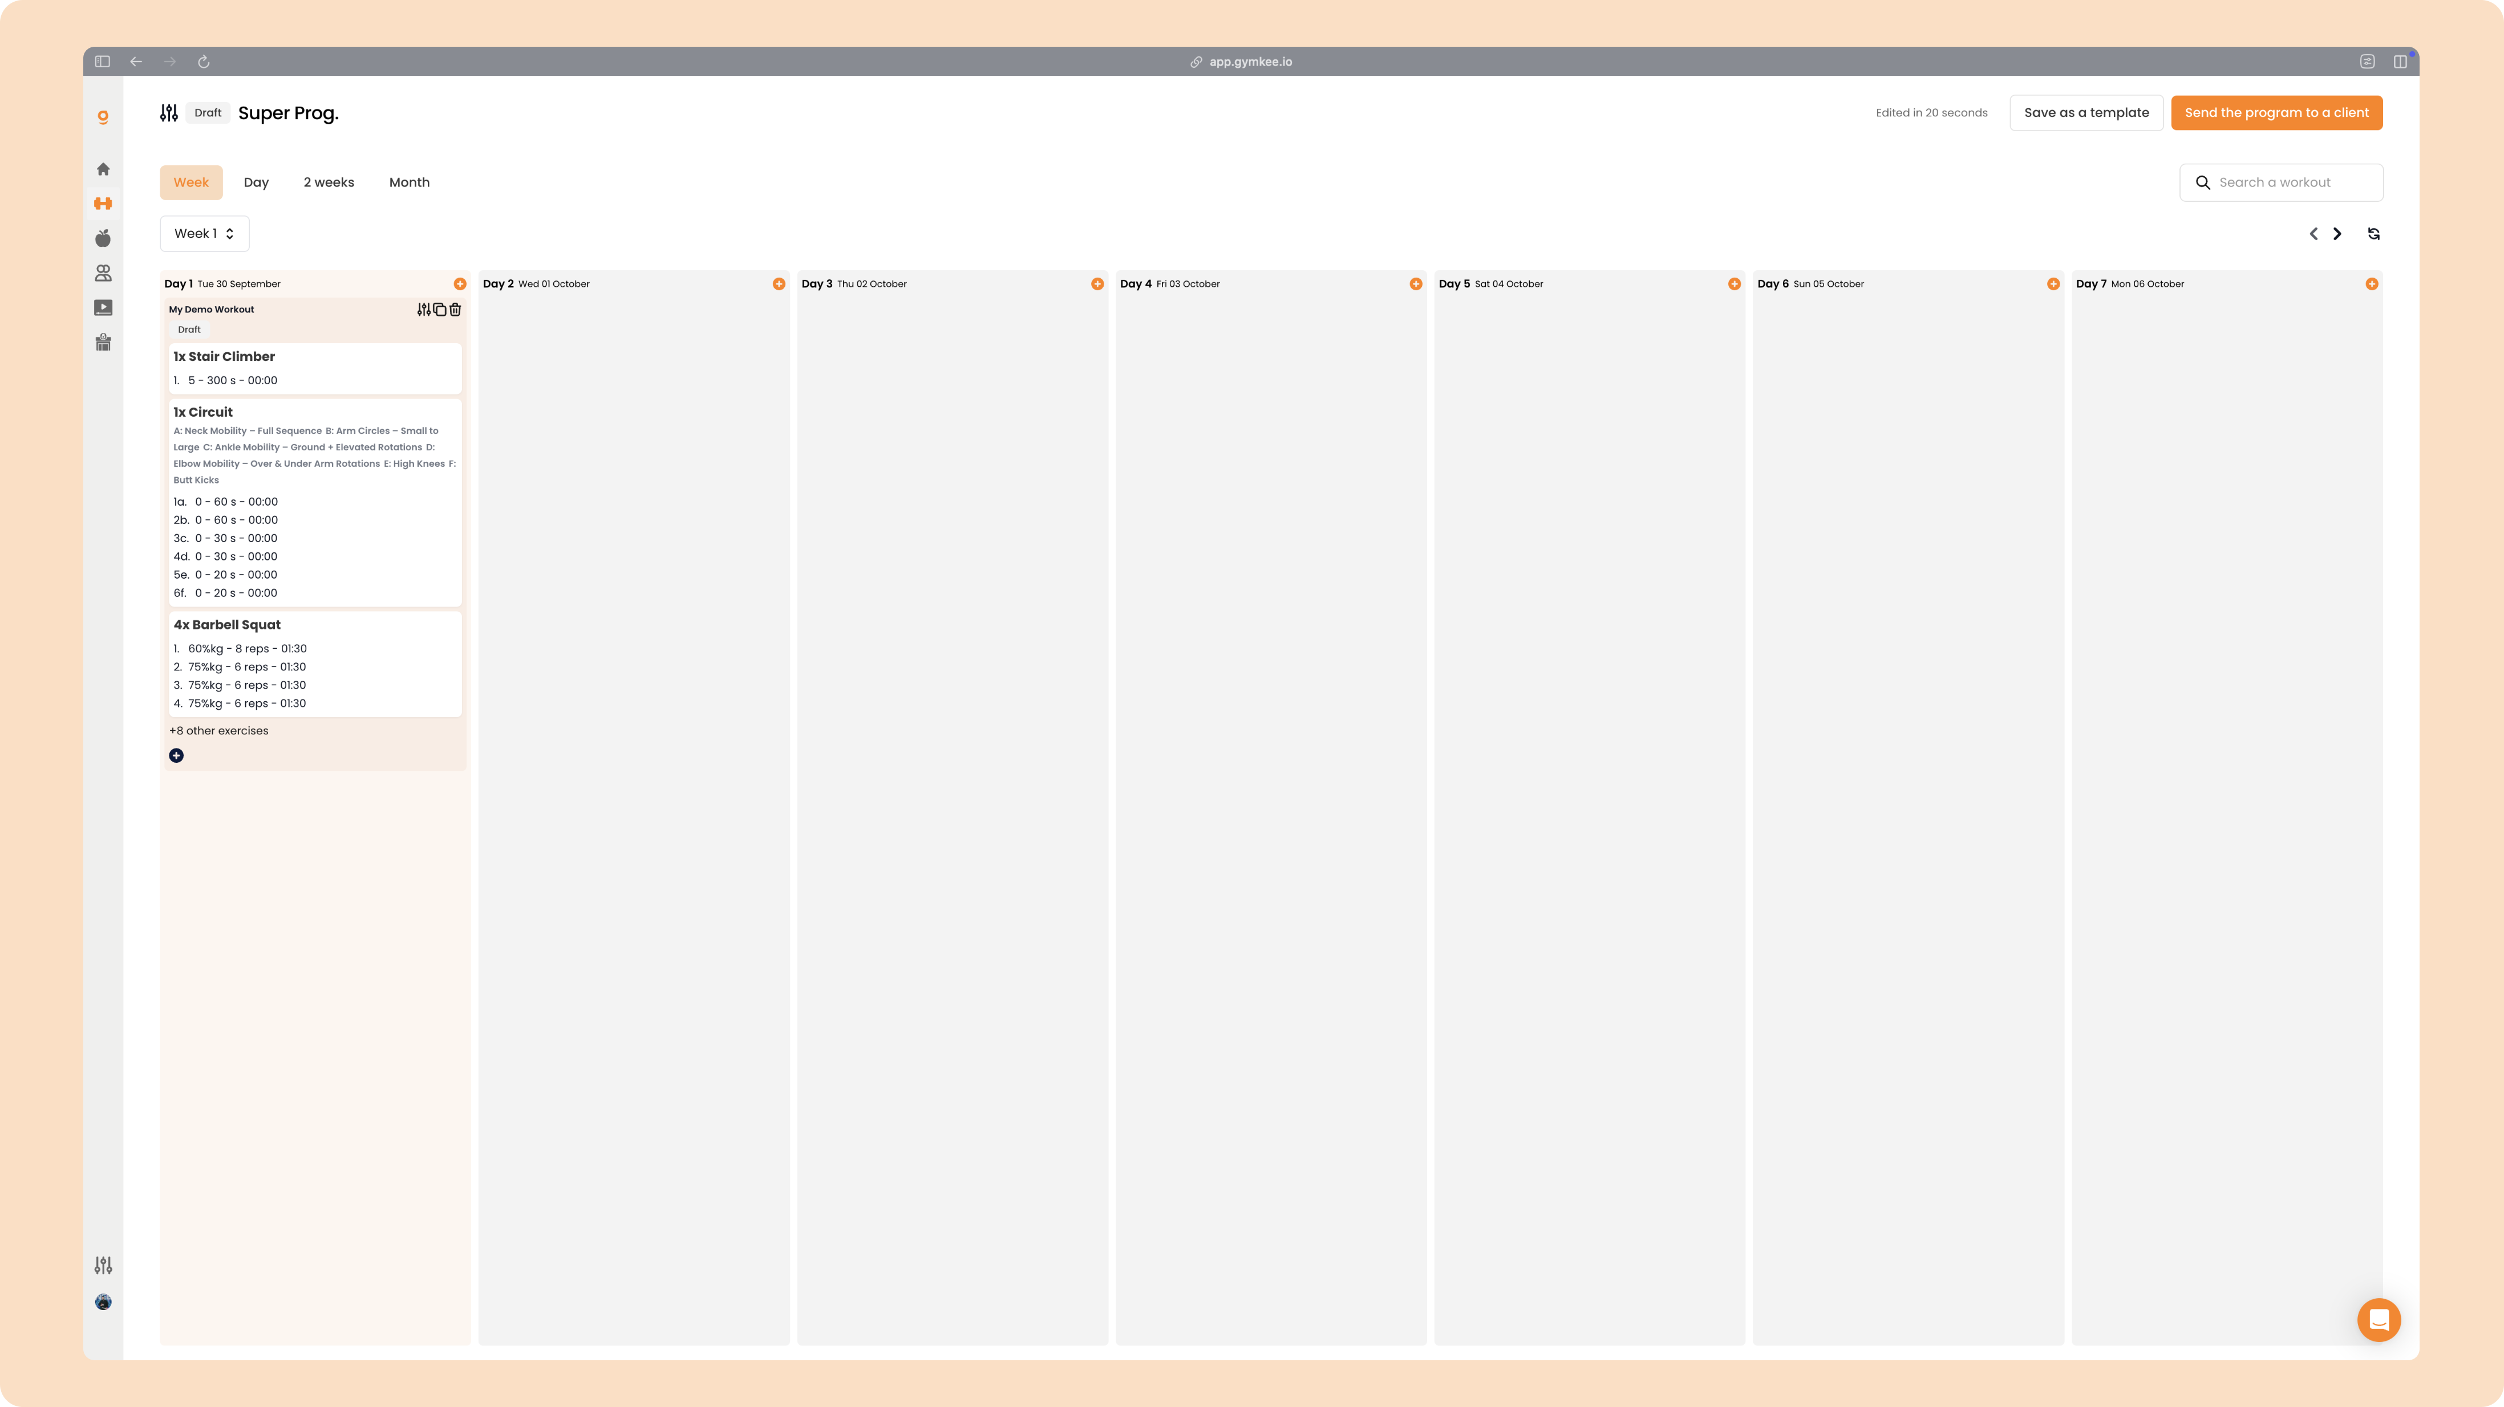Click the 'Edited in 20 seconds' status text

click(x=1931, y=113)
